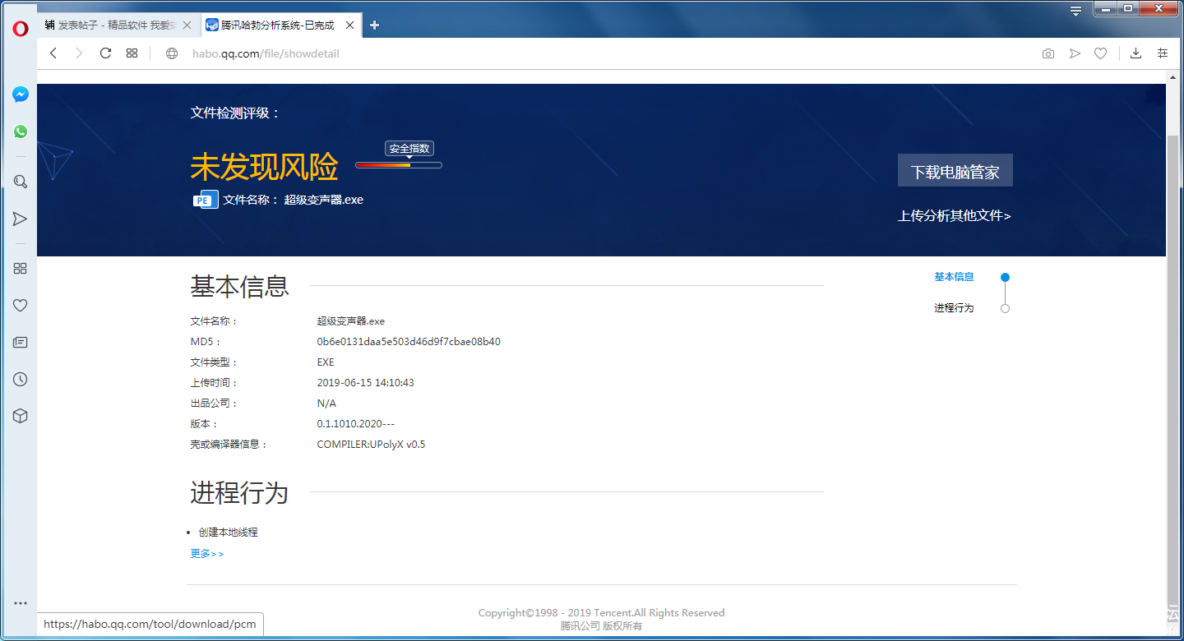This screenshot has height=641, width=1184.
Task: Jump to the 基本信息 section in page navigation
Action: (x=954, y=277)
